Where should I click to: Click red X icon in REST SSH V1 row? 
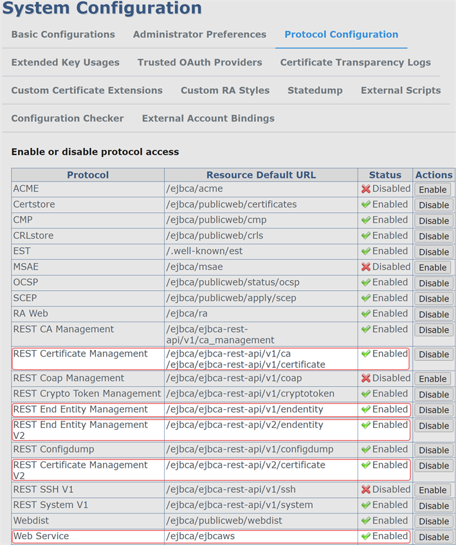pyautogui.click(x=366, y=490)
